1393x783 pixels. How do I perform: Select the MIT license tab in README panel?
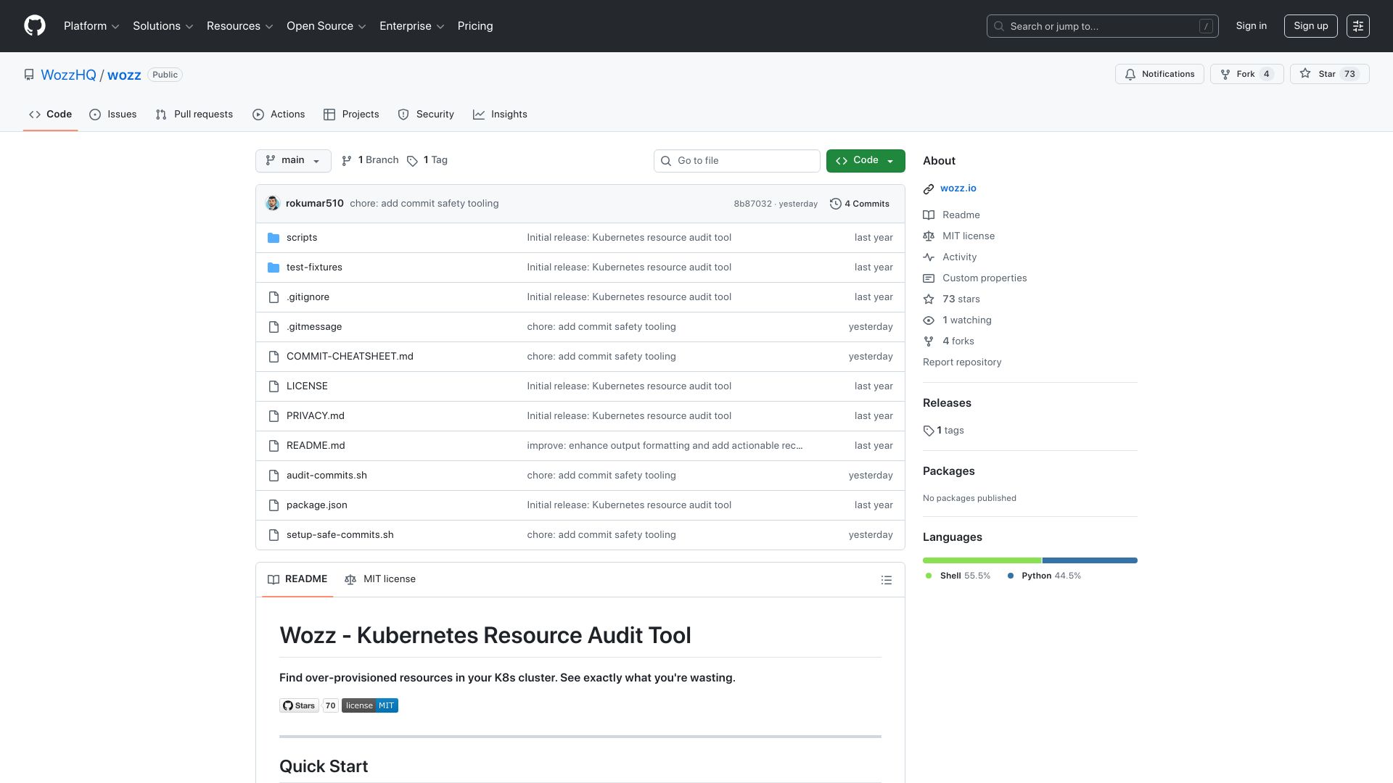(x=380, y=579)
